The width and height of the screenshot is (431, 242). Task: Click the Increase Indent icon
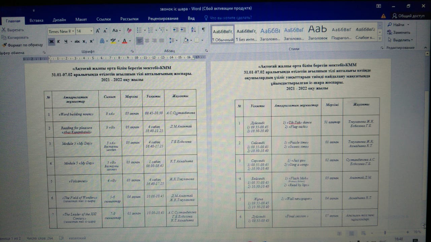[x=183, y=30]
